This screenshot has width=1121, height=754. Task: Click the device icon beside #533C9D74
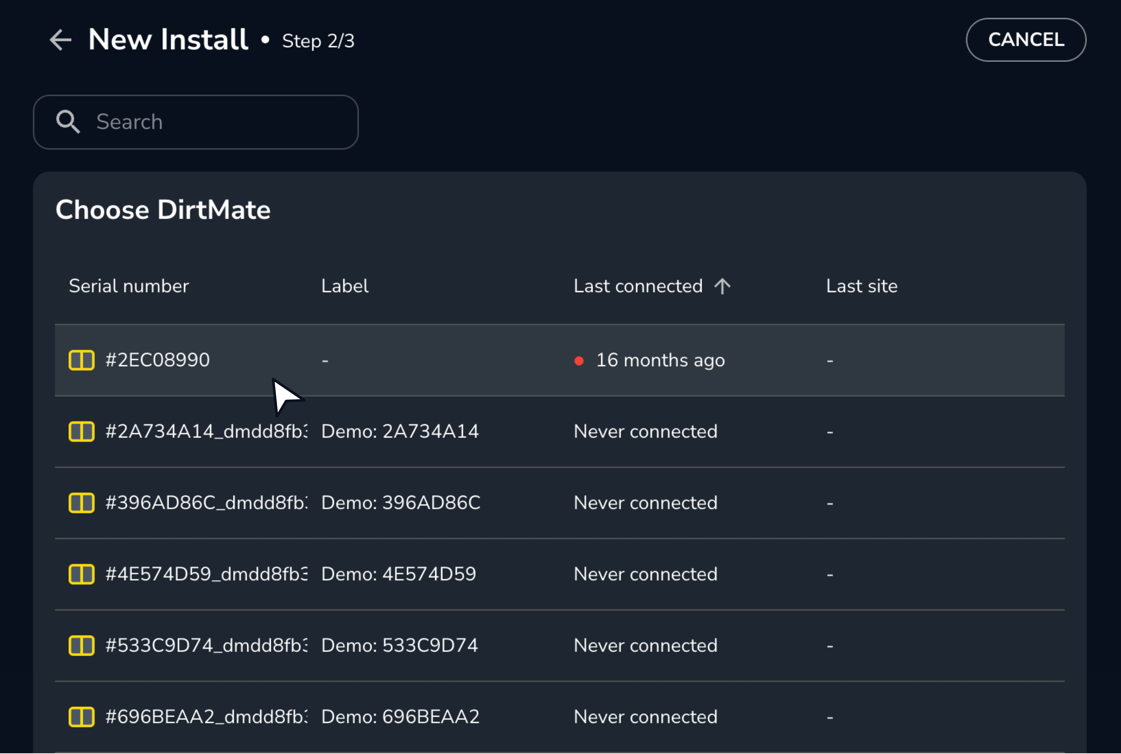click(x=81, y=645)
